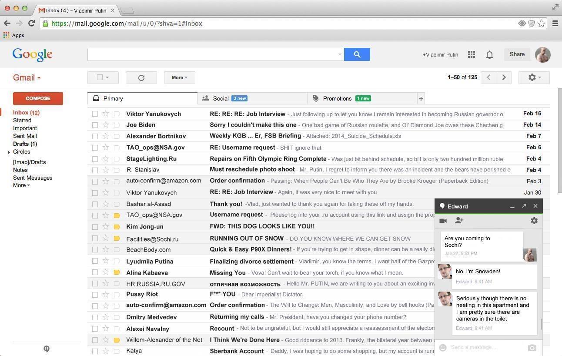Open the More actions dropdown
The width and height of the screenshot is (562, 356).
coord(179,78)
